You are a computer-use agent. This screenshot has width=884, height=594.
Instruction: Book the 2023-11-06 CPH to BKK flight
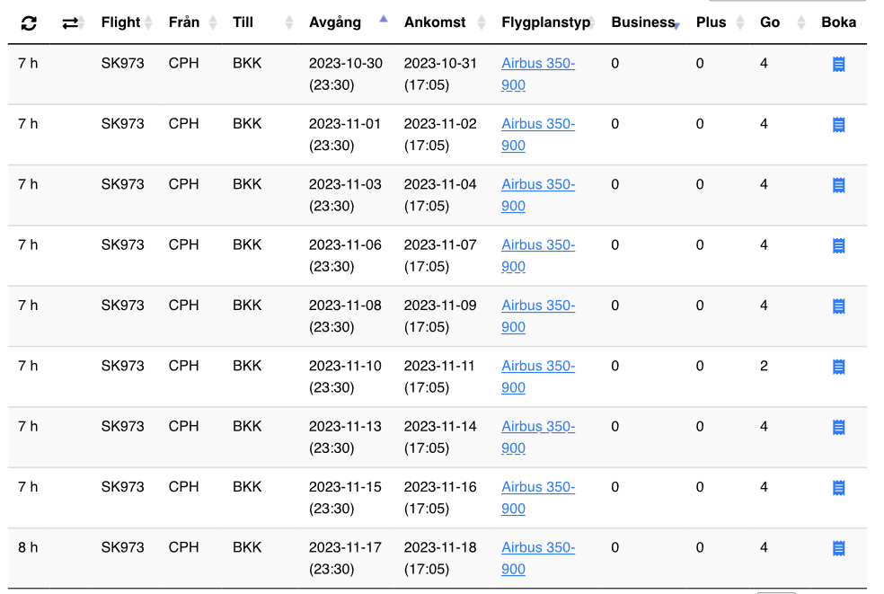click(x=838, y=245)
